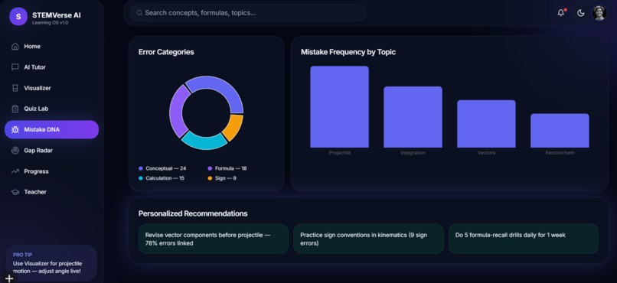Viewport: 617px width, 283px height.
Task: Click the Teacher graduation cap icon
Action: click(15, 192)
